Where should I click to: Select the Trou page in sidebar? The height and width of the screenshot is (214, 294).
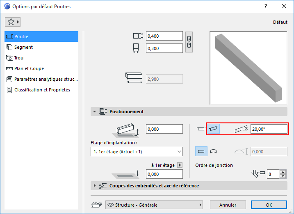19,58
